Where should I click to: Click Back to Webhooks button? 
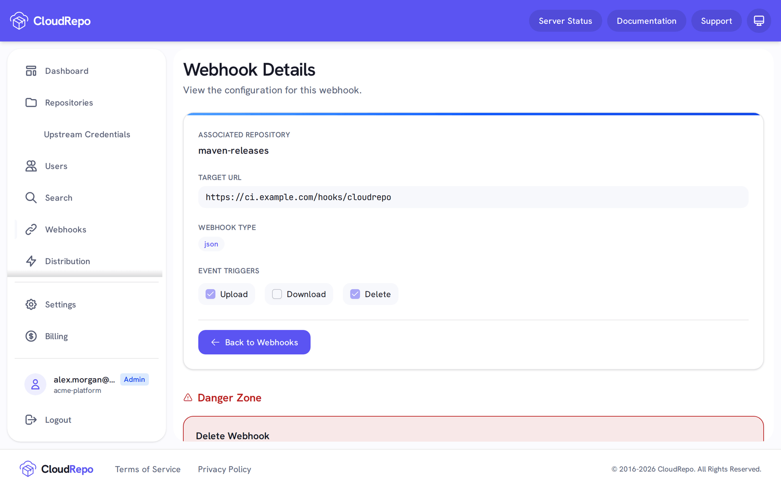[254, 342]
